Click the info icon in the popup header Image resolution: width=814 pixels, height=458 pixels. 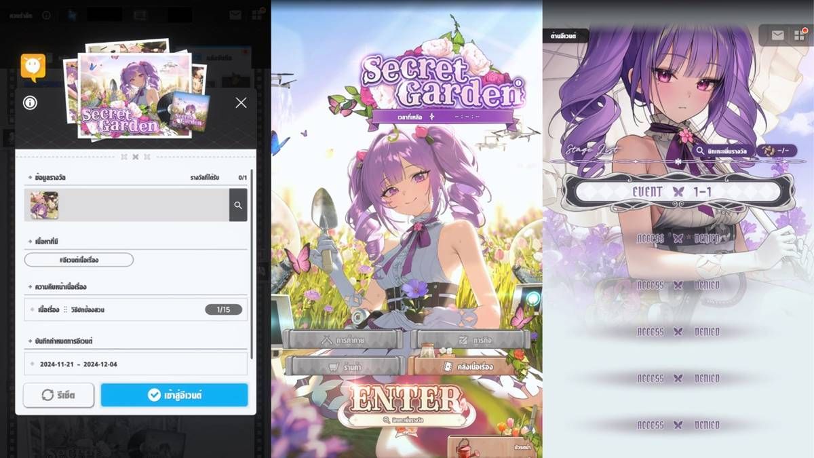coord(30,103)
